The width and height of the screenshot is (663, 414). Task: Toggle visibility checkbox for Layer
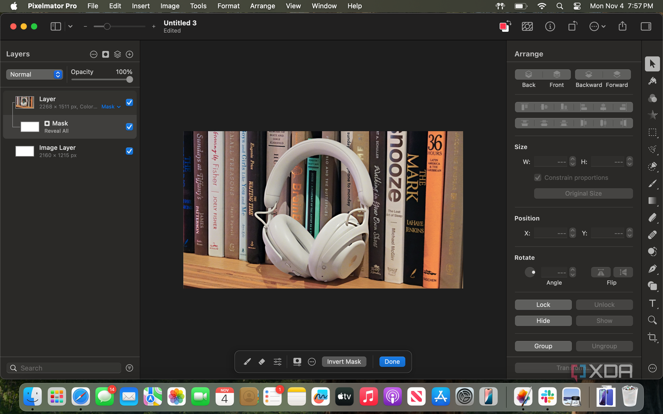click(129, 103)
